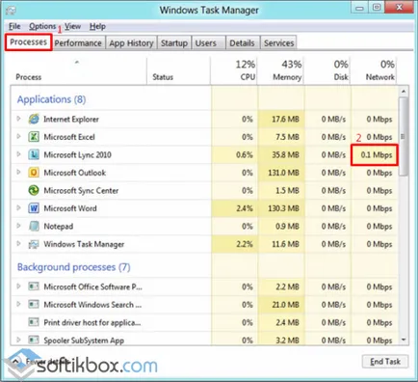Open the Options menu

tap(42, 26)
